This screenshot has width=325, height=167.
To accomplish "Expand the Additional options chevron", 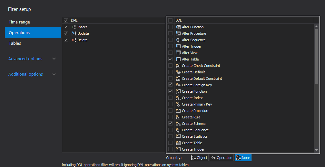I will [54, 74].
